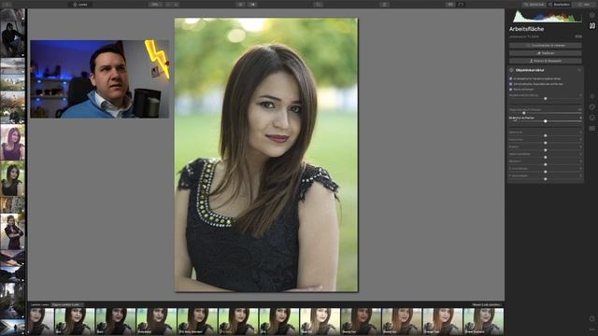Click the Radieren button
Screen dimensions: 598x336
tap(546, 53)
